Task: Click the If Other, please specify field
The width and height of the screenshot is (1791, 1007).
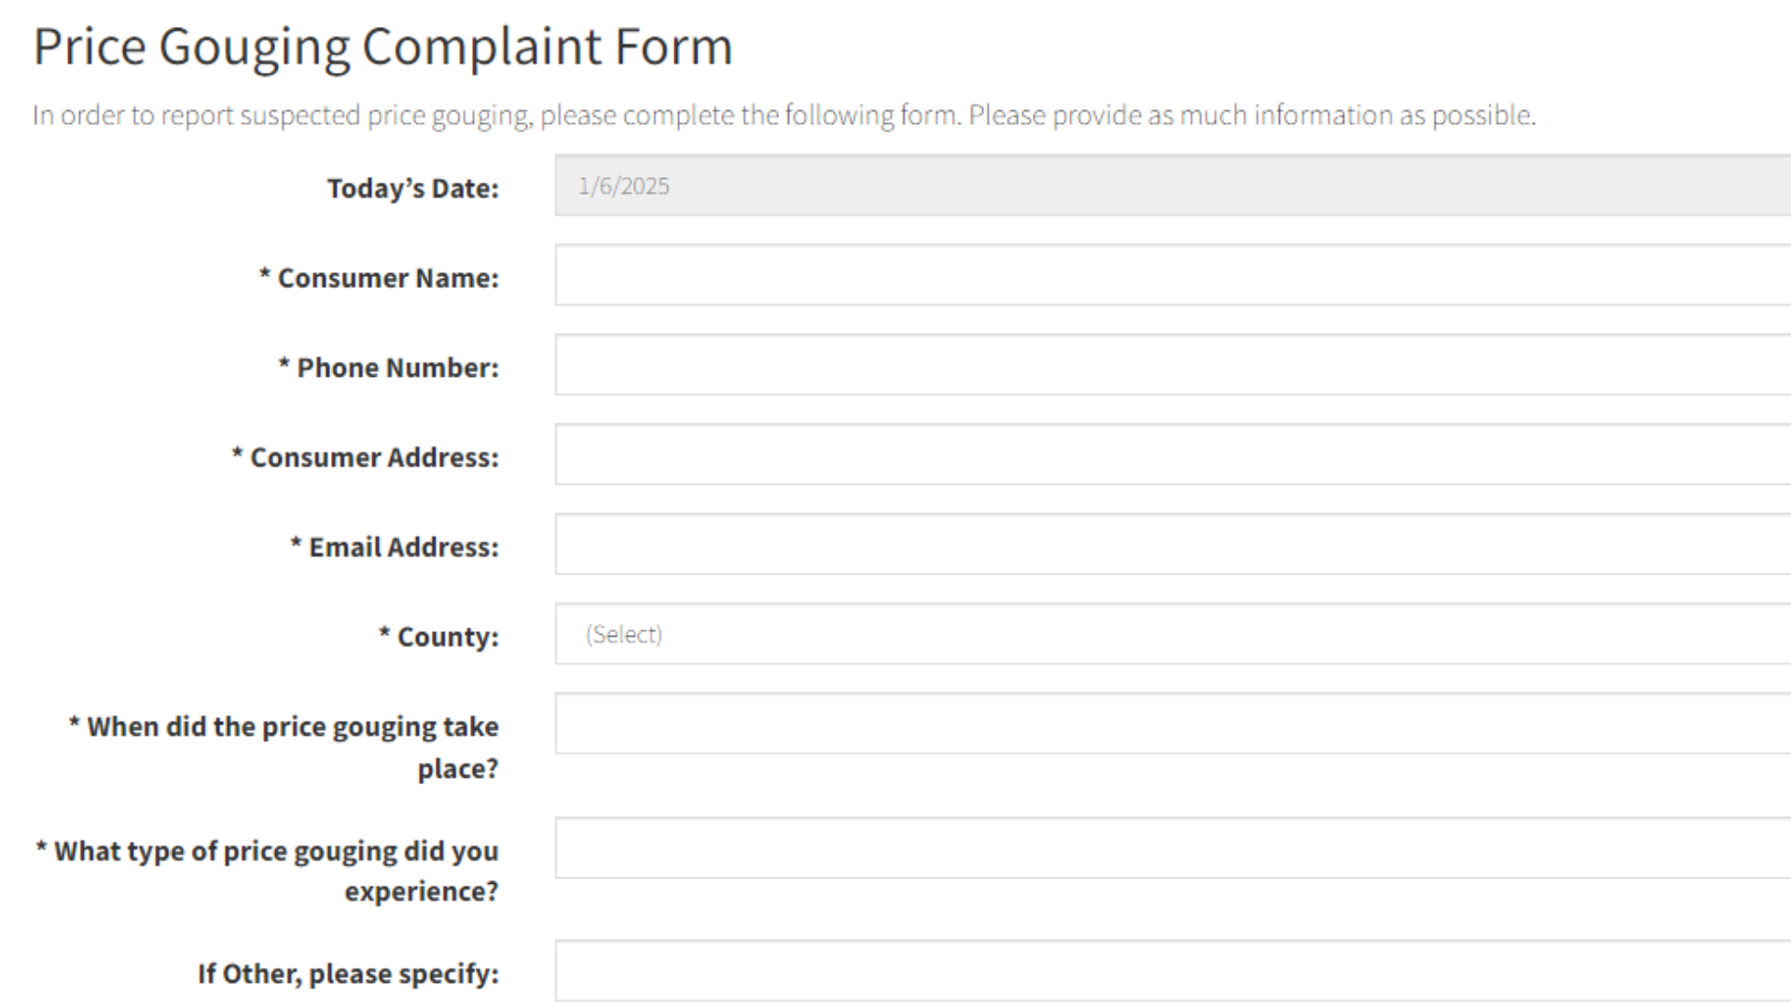Action: click(1172, 971)
